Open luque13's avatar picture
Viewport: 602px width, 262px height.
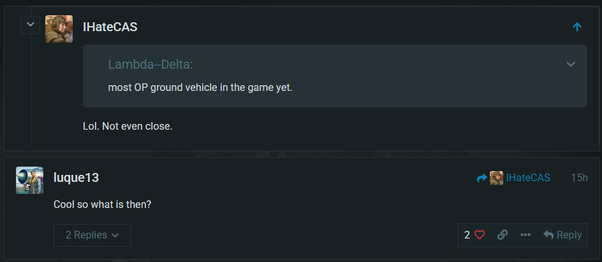(x=29, y=180)
